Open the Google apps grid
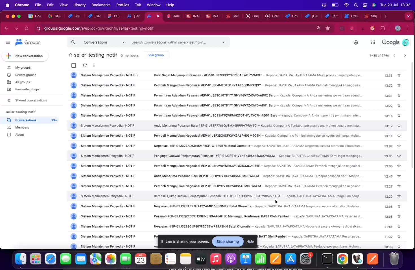 point(373,42)
